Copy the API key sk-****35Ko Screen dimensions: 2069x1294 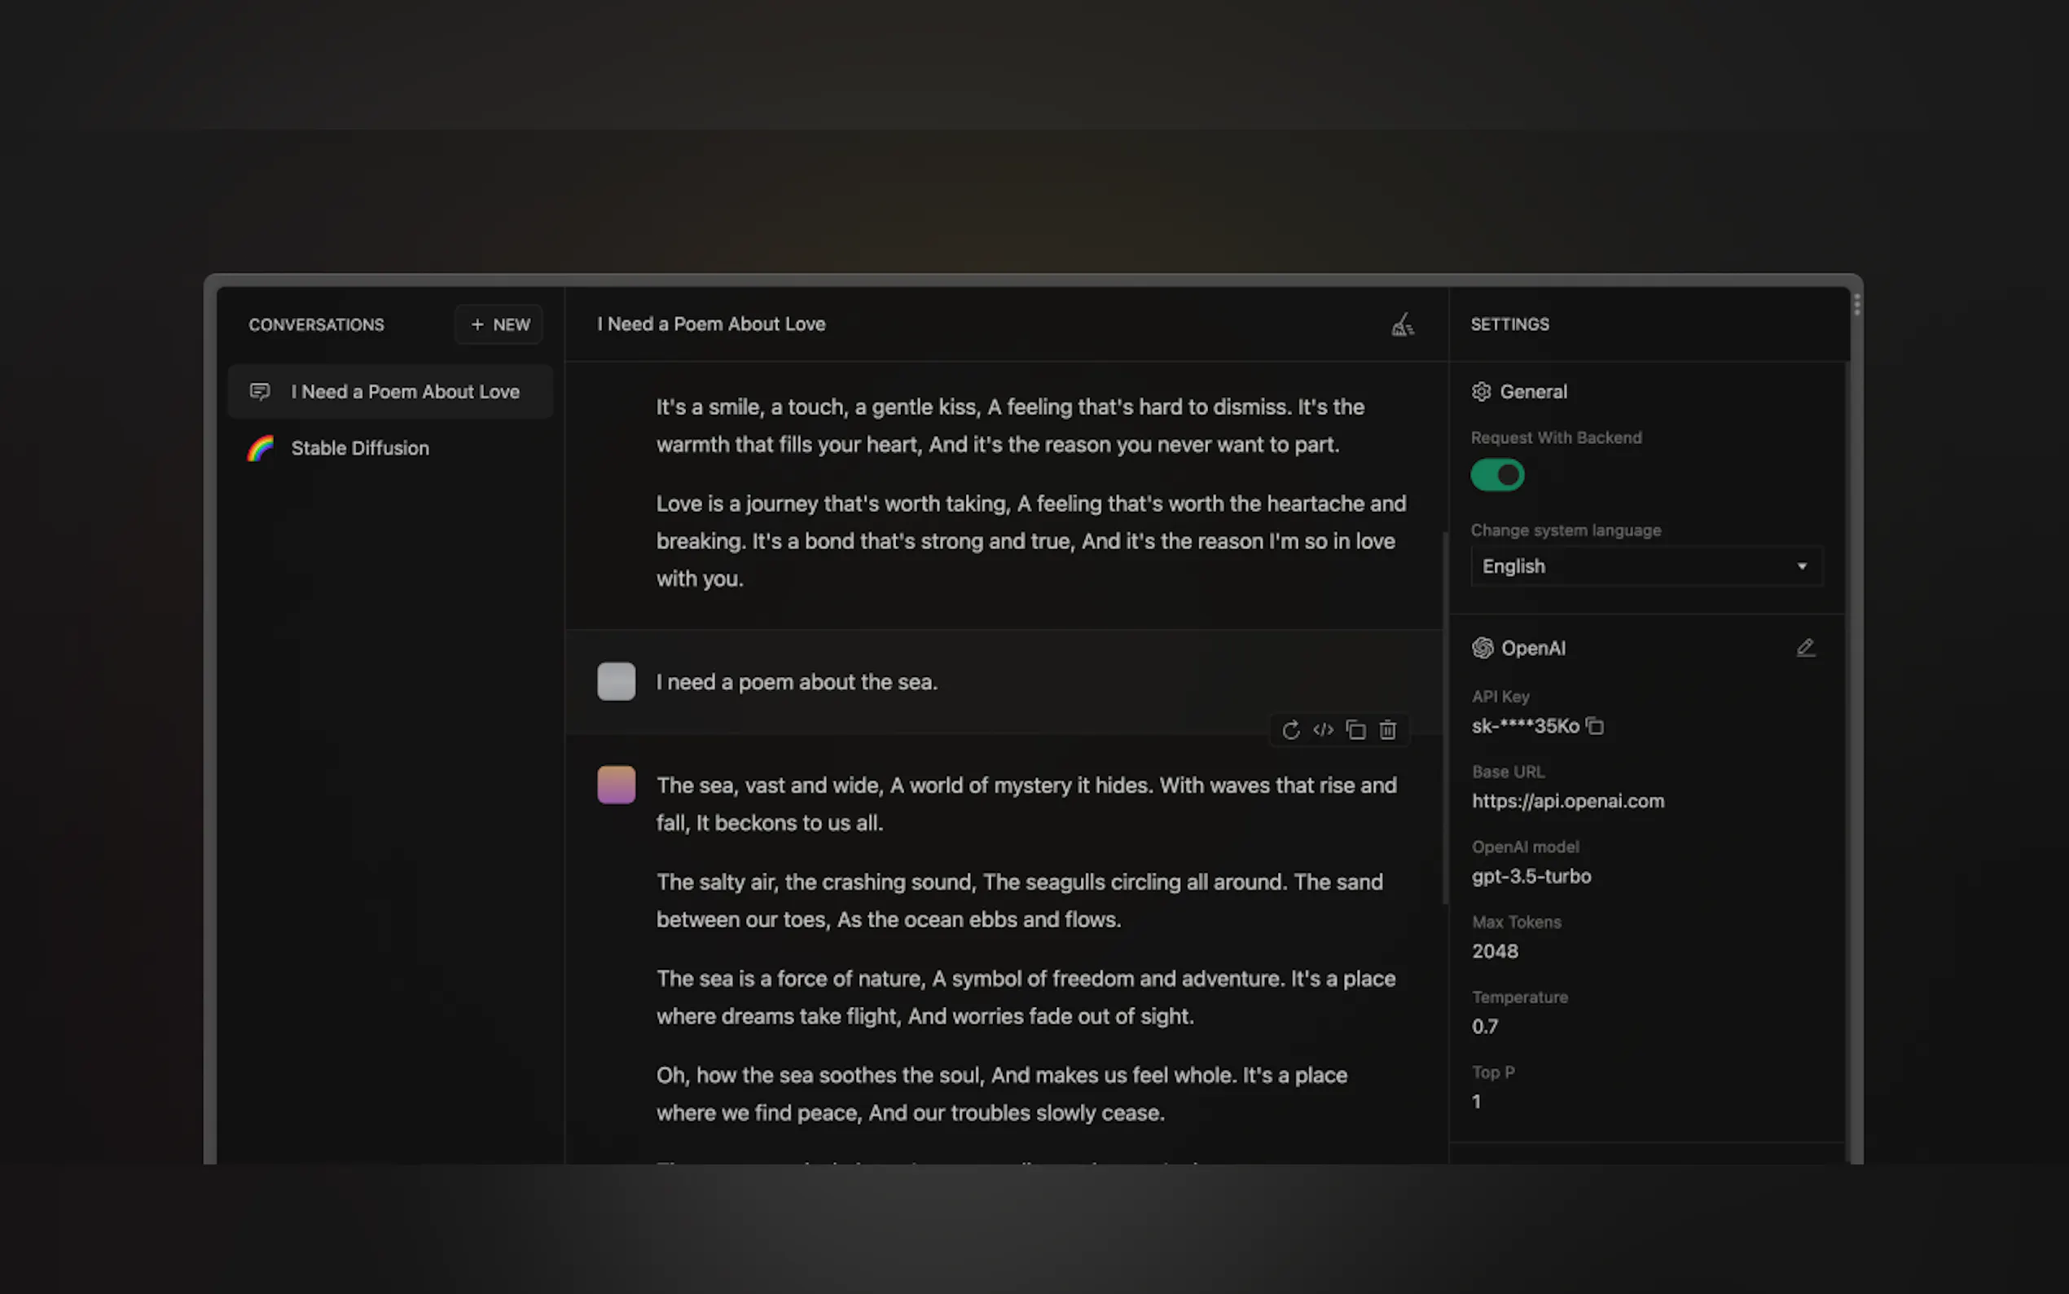(x=1594, y=726)
